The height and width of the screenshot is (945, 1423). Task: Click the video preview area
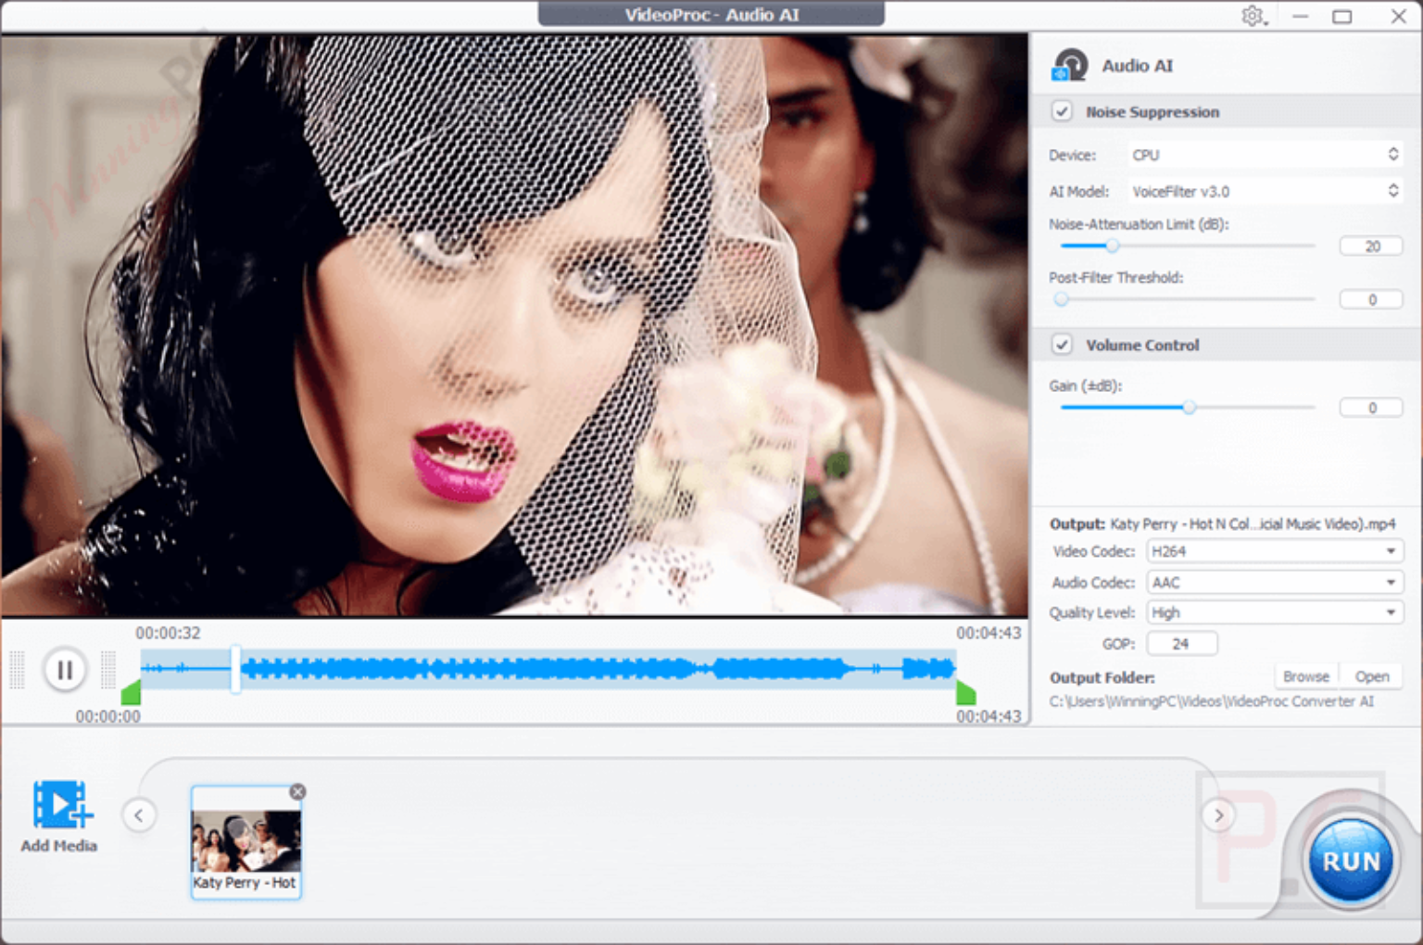click(514, 324)
